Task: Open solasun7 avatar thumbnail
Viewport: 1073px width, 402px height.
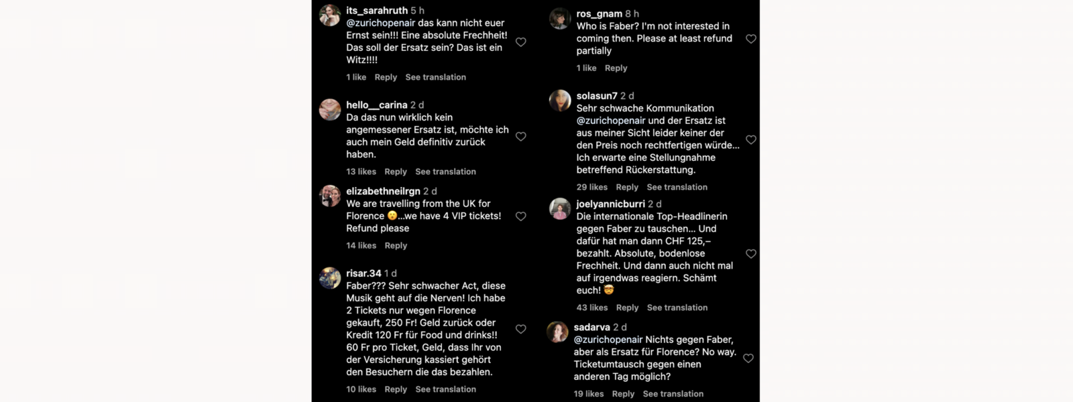Action: [x=560, y=100]
